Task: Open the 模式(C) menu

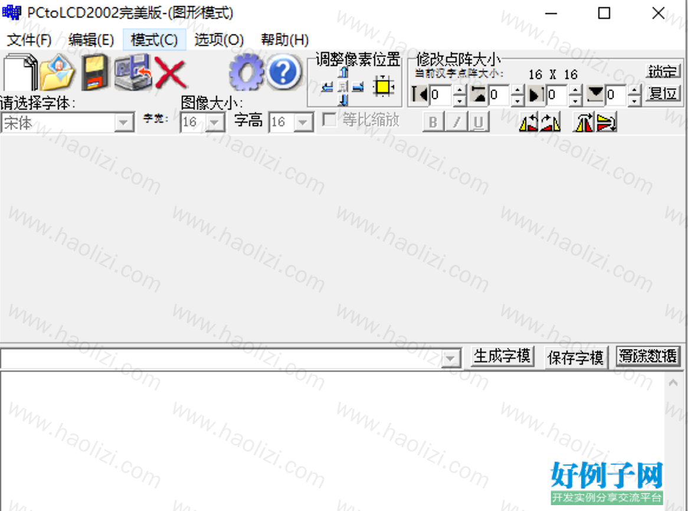Action: click(x=155, y=40)
